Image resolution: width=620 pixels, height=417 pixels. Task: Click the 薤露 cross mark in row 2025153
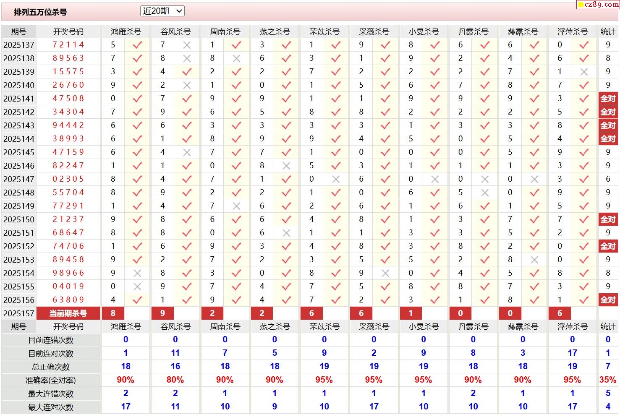pos(534,260)
